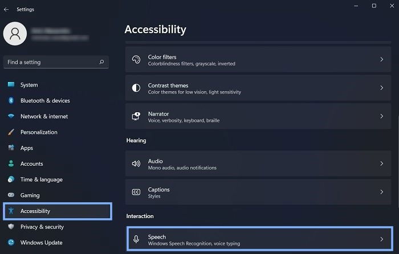This screenshot has height=254, width=399.
Task: Focus the Find a setting field
Action: pos(56,62)
